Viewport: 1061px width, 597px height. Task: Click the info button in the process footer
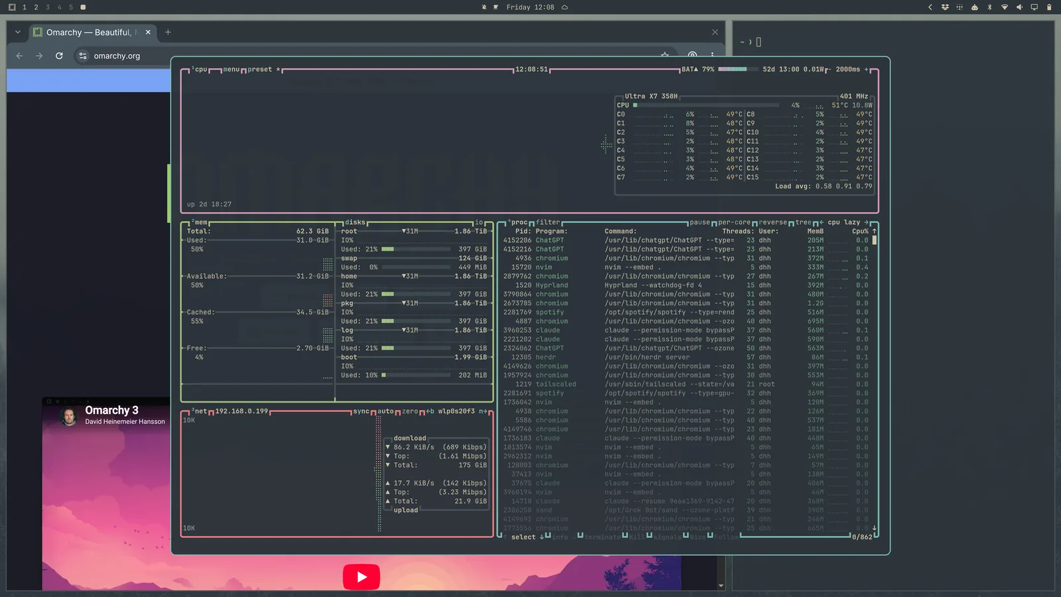coord(560,537)
